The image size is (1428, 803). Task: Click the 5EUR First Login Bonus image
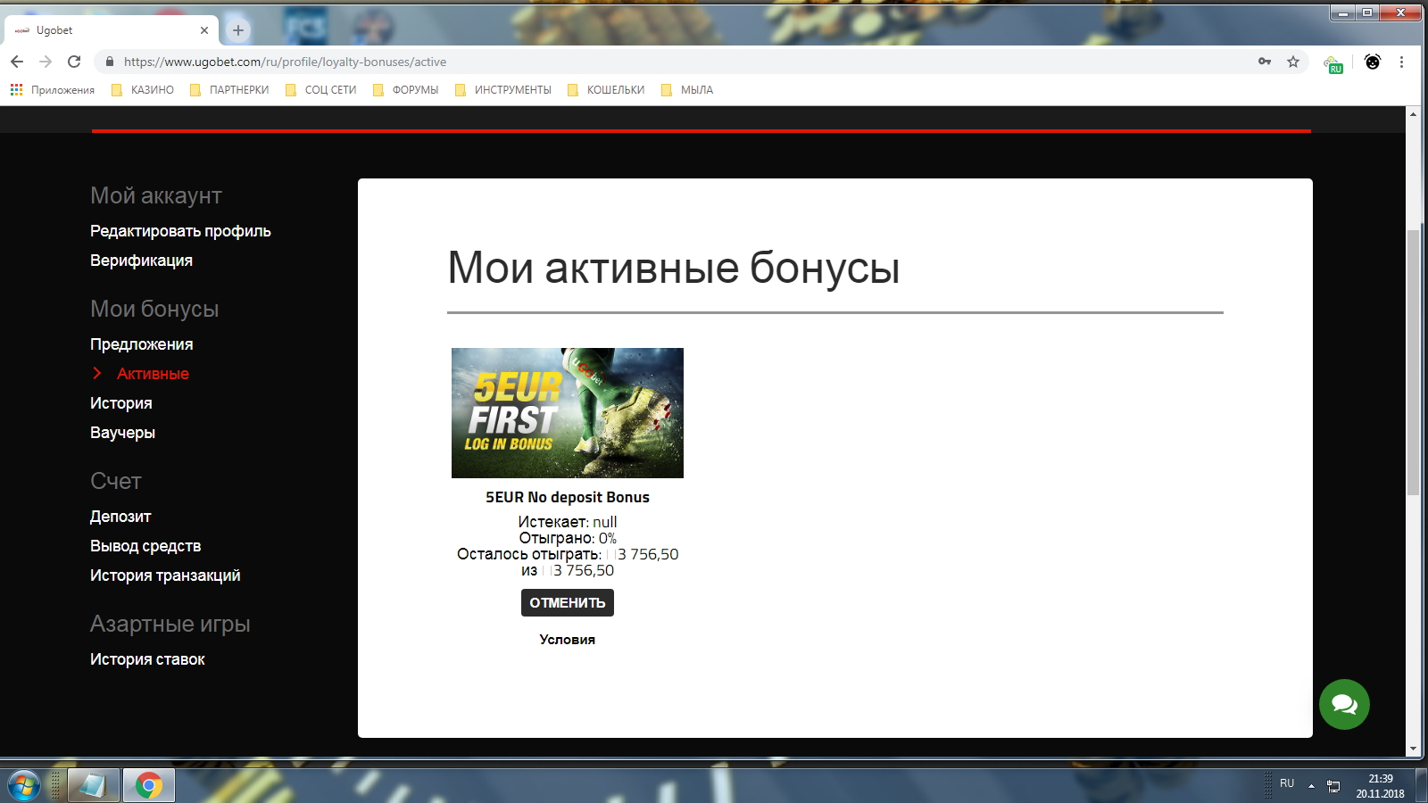[567, 413]
